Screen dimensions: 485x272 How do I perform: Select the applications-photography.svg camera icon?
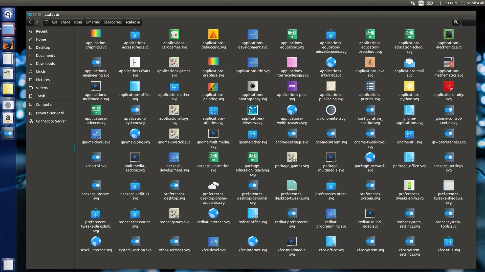(253, 86)
